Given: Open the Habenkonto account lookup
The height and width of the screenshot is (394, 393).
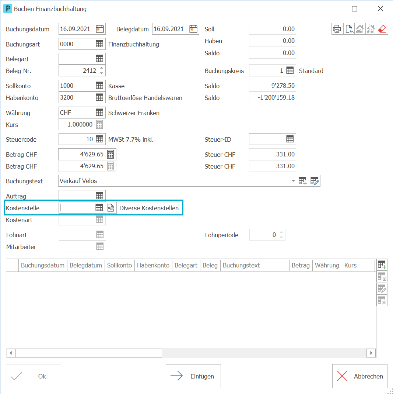Looking at the screenshot, I should [99, 97].
